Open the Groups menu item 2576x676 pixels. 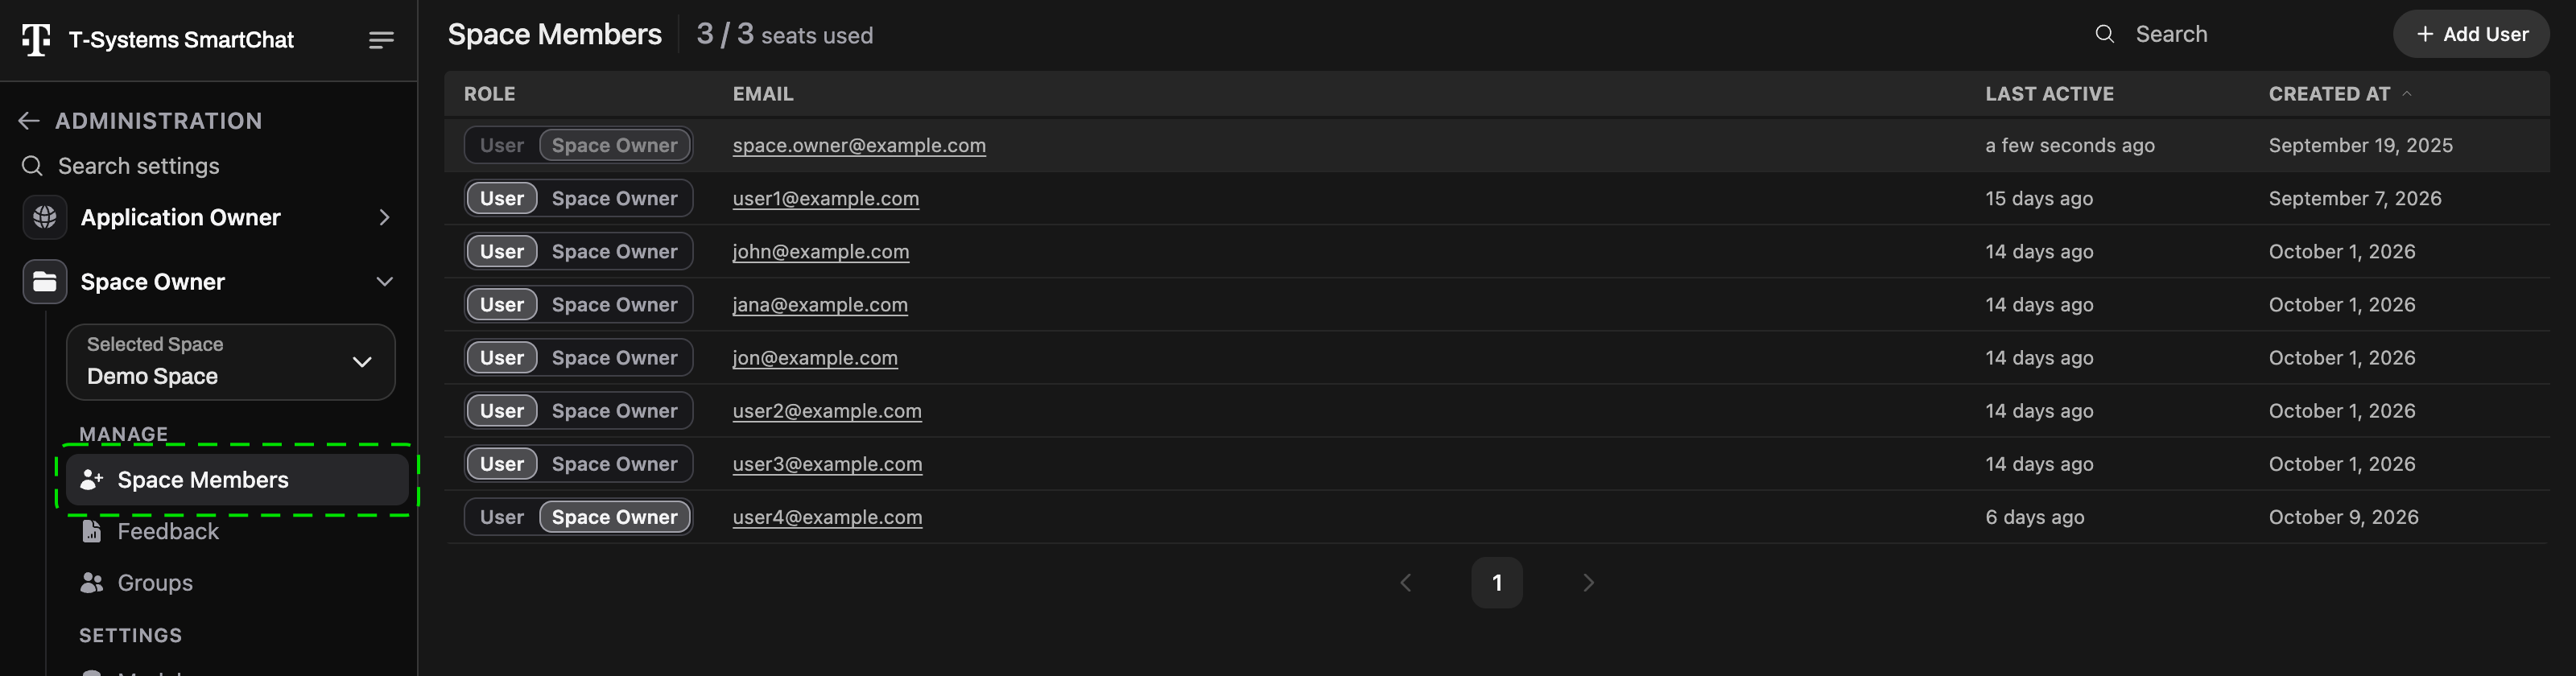155,582
